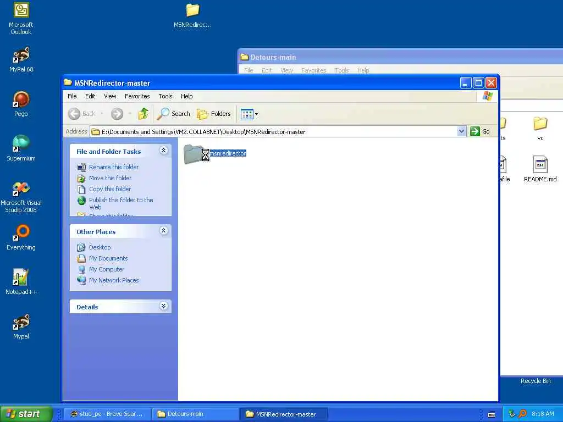Screen dimensions: 563x422
Task: Click the orange magnifier tray icon
Action: 522,414
